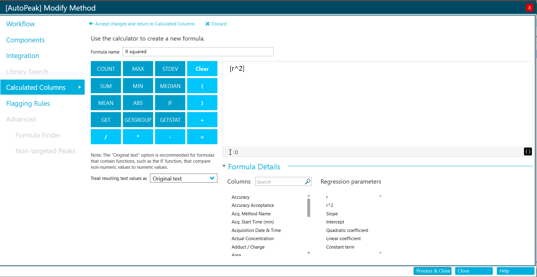
Task: Click the Columns list scroll up arrow
Action: [x=309, y=196]
